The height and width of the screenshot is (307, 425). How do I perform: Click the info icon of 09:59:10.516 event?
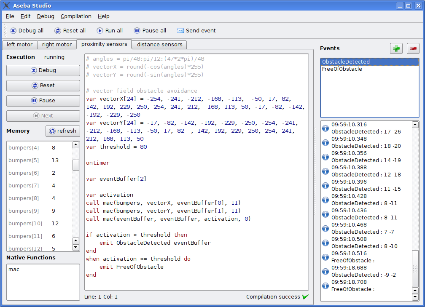click(325, 257)
